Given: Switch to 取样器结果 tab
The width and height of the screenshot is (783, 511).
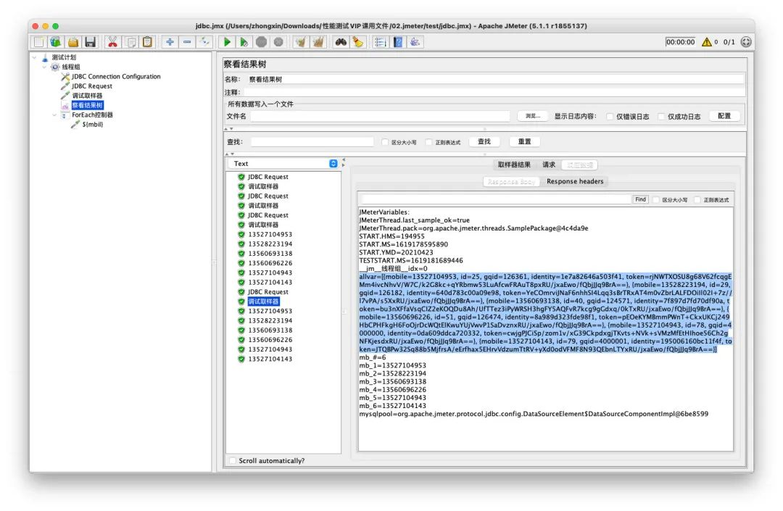Looking at the screenshot, I should click(514, 165).
